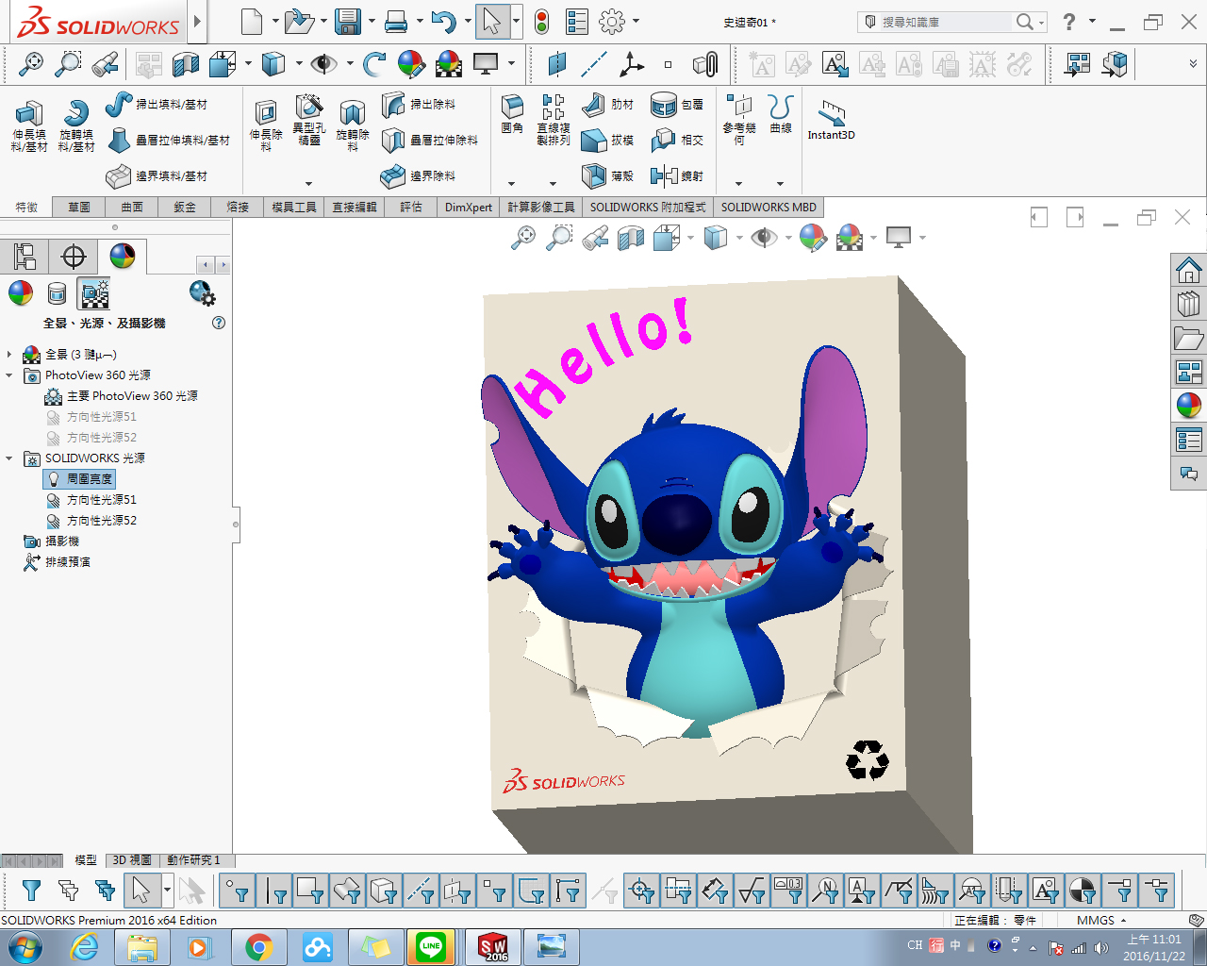The image size is (1207, 966).
Task: Click the Undo arrow icon
Action: tap(442, 22)
